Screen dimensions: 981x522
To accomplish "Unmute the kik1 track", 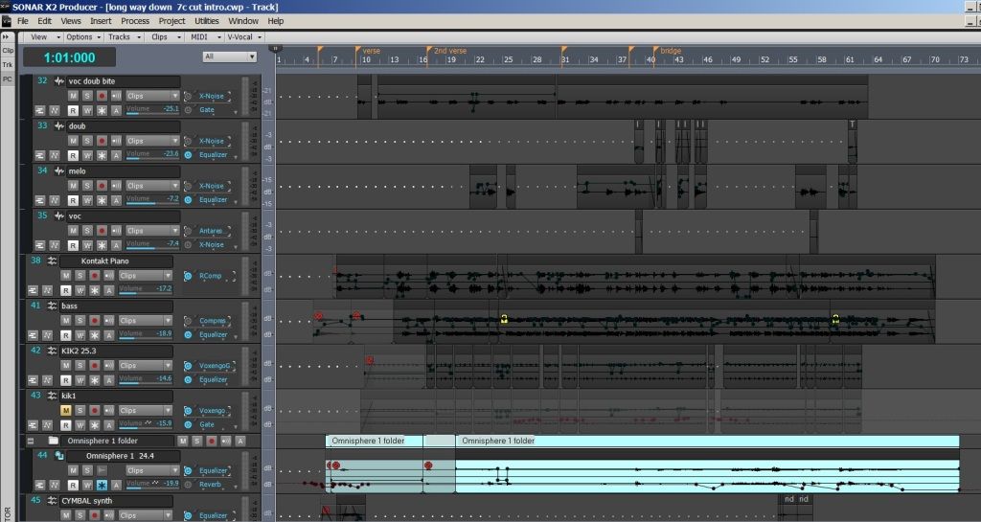I will [x=66, y=410].
